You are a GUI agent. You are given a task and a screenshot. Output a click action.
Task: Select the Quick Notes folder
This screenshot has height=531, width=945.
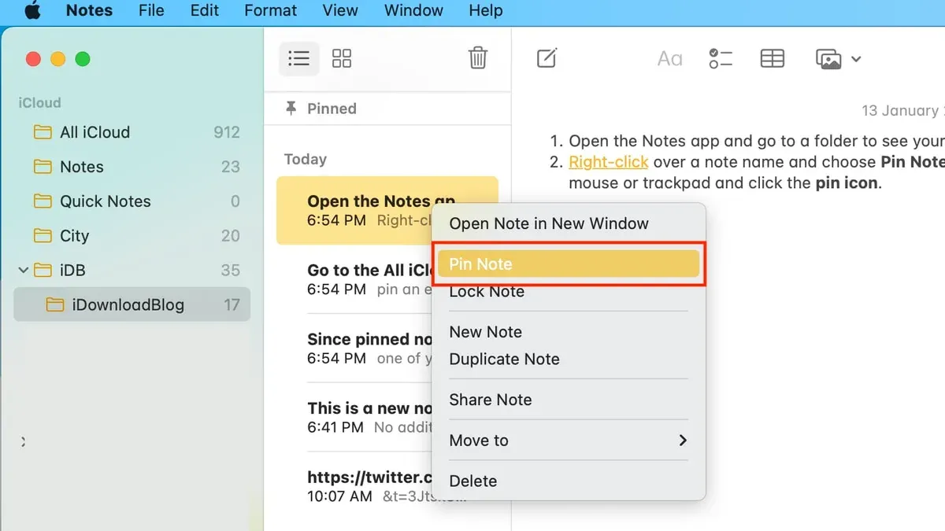click(x=132, y=201)
